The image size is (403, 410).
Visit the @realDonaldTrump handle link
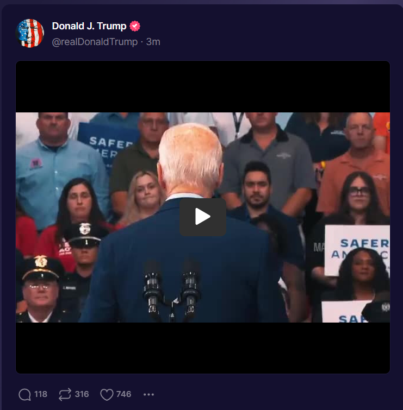click(95, 42)
